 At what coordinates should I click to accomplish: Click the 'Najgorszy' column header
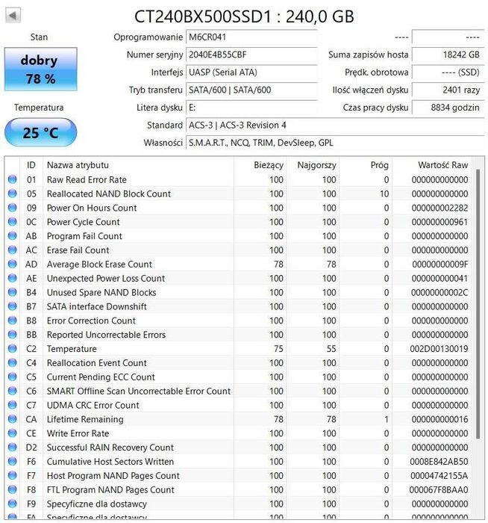tap(316, 165)
